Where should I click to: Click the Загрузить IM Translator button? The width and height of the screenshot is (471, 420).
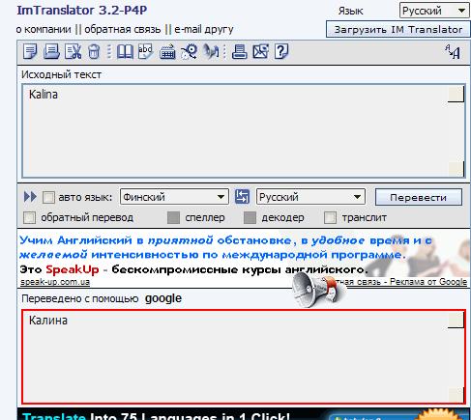pos(398,29)
